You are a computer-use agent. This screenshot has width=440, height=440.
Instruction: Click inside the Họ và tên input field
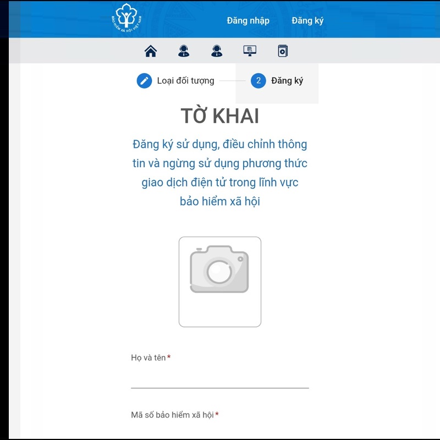click(x=220, y=383)
